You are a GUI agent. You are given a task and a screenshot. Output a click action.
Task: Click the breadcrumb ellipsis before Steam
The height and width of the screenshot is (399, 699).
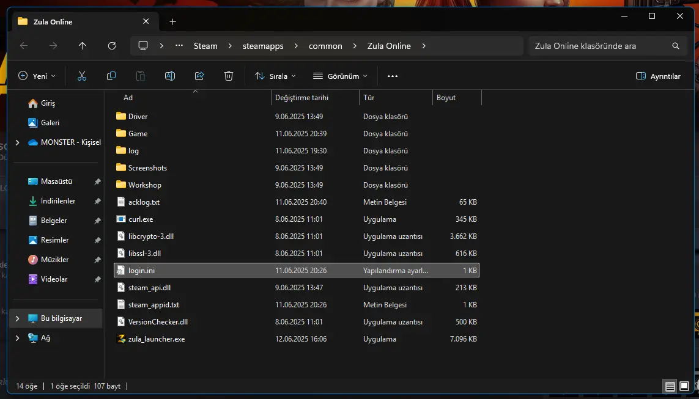click(x=179, y=45)
